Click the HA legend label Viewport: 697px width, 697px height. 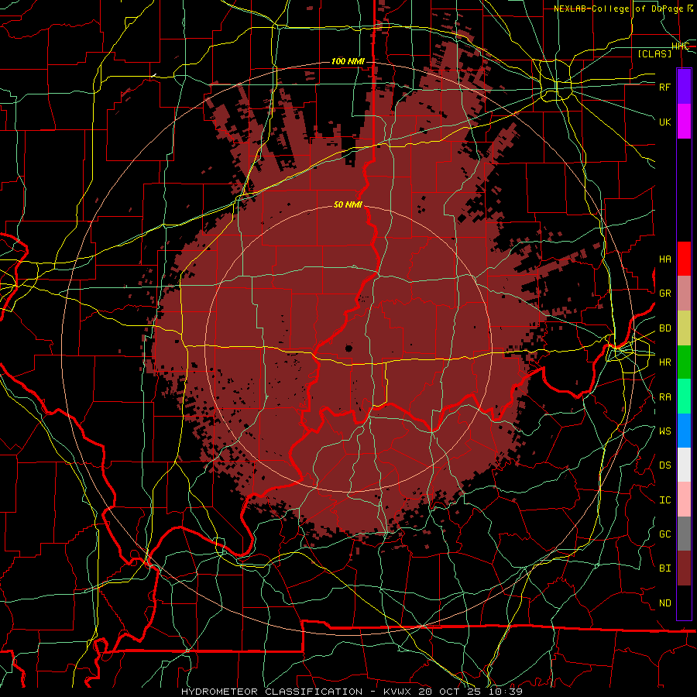665,259
